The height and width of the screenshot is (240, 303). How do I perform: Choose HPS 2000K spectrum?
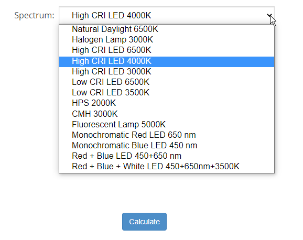click(x=167, y=103)
